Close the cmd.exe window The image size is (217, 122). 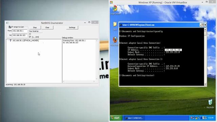(x=205, y=25)
